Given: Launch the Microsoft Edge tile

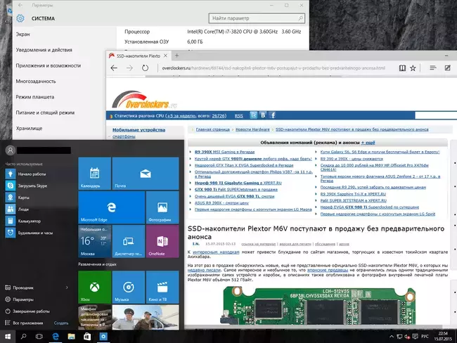Looking at the screenshot, I should click(x=112, y=207).
